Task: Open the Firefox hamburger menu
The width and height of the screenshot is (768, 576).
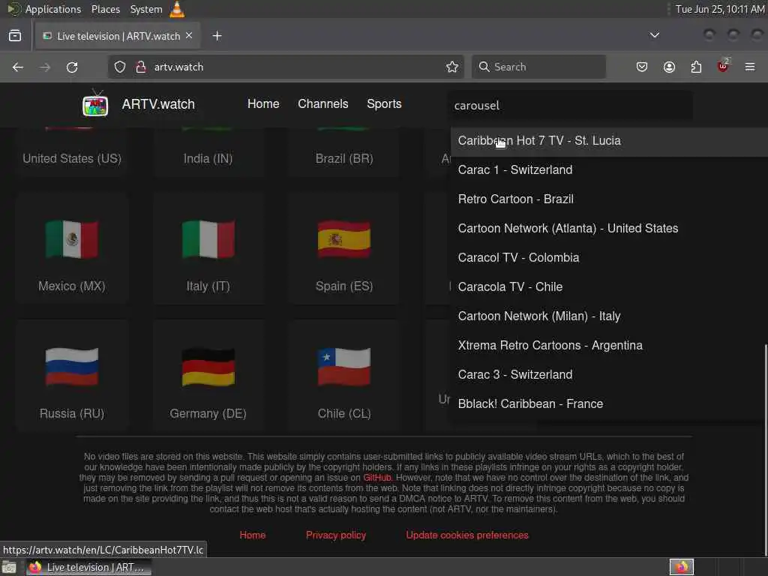Action: [750, 67]
